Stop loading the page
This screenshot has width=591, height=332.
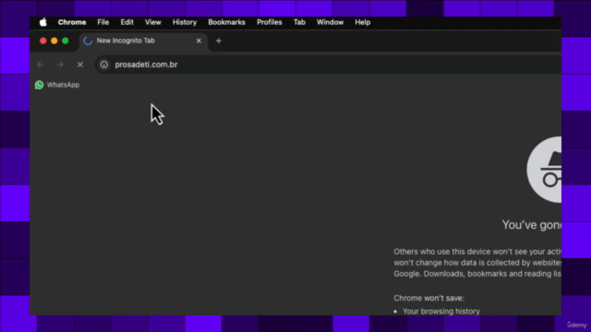[x=80, y=65]
